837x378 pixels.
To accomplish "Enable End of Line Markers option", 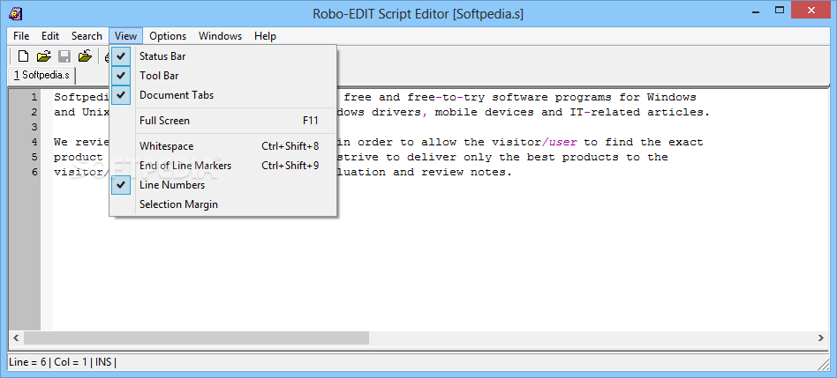I will 223,166.
